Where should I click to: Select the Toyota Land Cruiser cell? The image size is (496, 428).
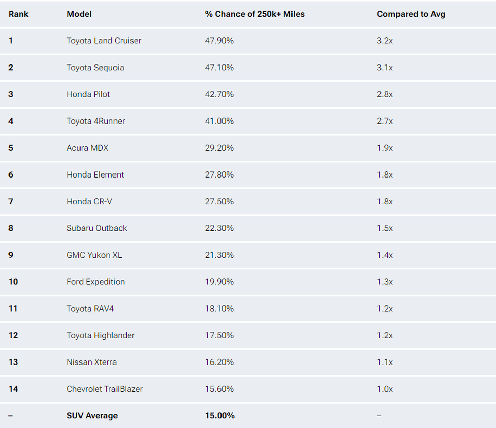click(x=104, y=41)
